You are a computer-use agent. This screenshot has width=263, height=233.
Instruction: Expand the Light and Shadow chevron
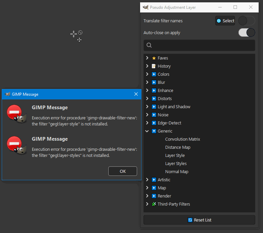point(147,107)
